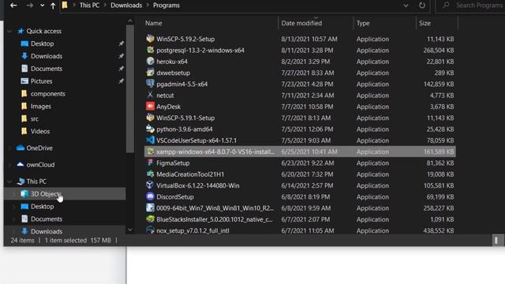This screenshot has height=284, width=505.
Task: Open the Images folder
Action: click(x=40, y=106)
